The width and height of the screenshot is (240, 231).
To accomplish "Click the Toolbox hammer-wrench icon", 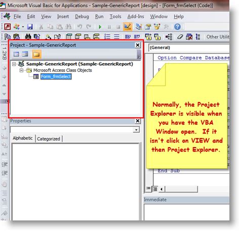I will pyautogui.click(x=166, y=27).
